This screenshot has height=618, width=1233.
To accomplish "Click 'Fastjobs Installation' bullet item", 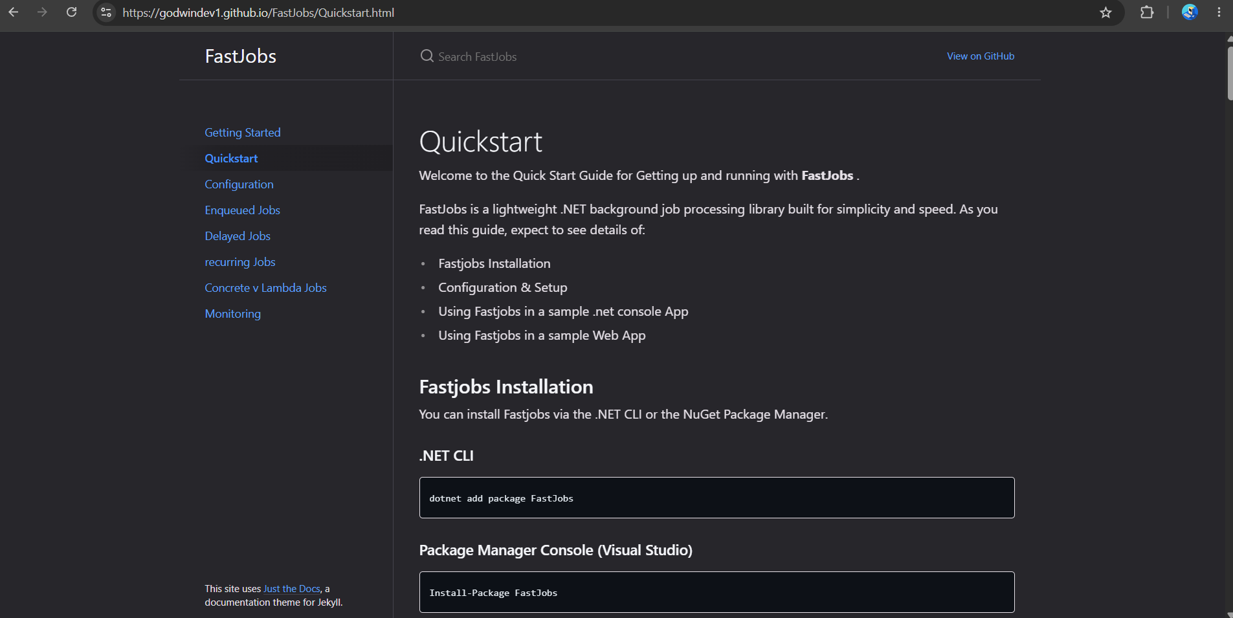I will coord(494,263).
